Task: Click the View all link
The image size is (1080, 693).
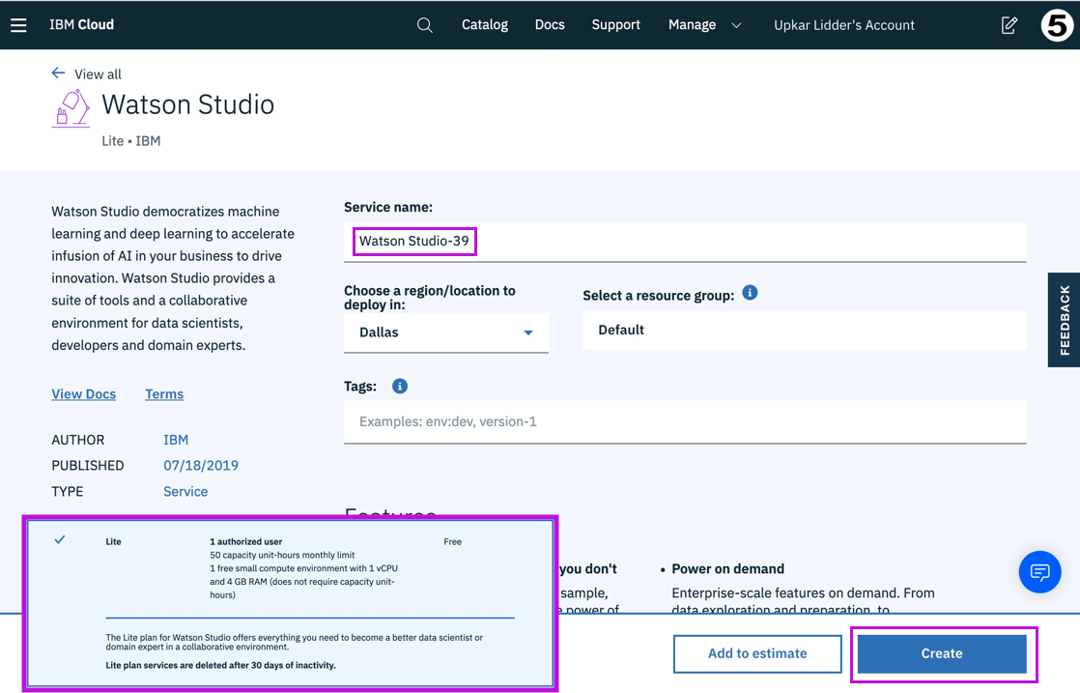Action: (x=98, y=74)
